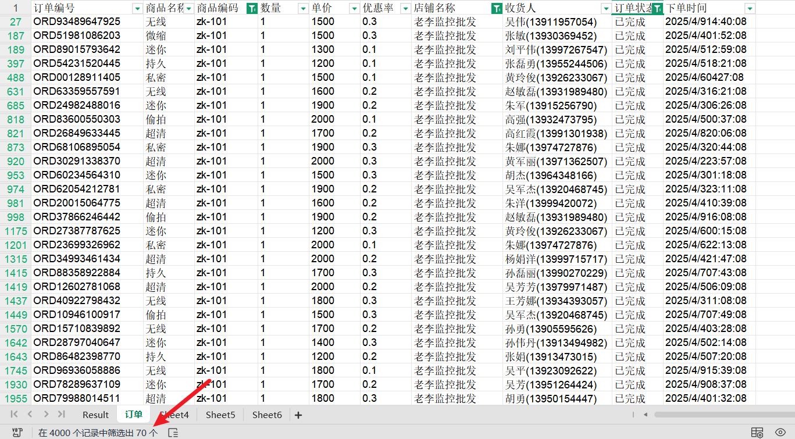Expand the 下单时间 filter dropdown
Viewport: 795px width, 439px height.
[x=750, y=8]
